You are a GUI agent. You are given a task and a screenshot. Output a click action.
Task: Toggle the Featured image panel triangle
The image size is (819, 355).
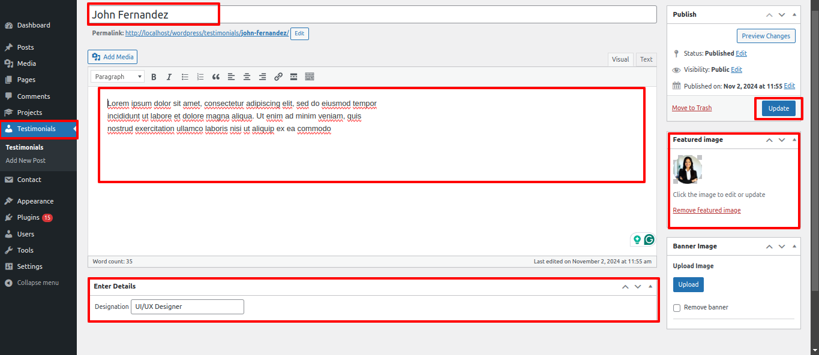[x=794, y=139]
